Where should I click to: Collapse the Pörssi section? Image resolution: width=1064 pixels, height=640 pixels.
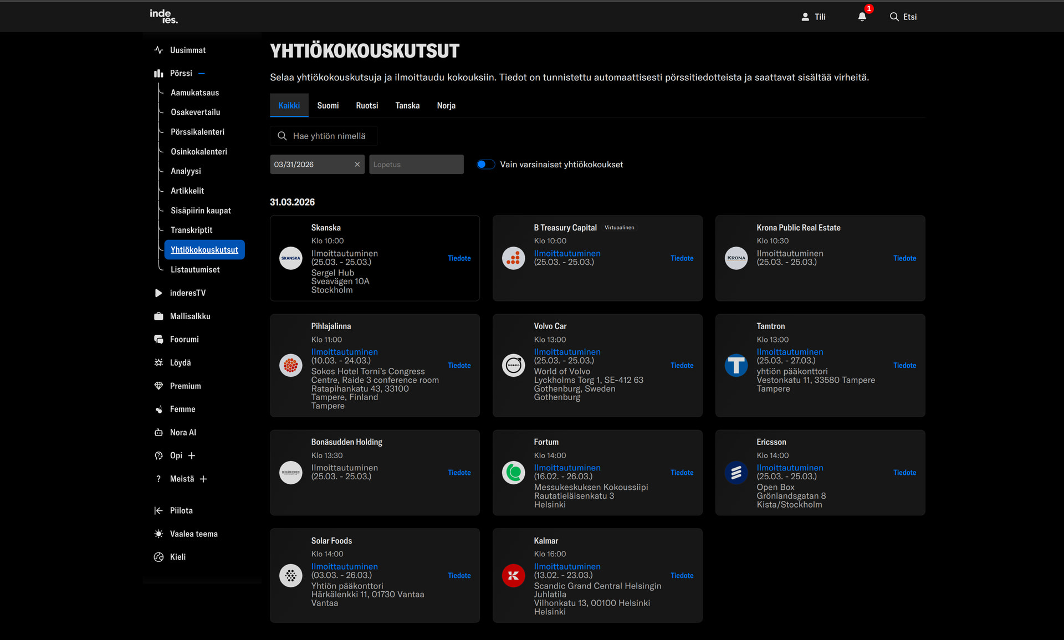(x=202, y=73)
